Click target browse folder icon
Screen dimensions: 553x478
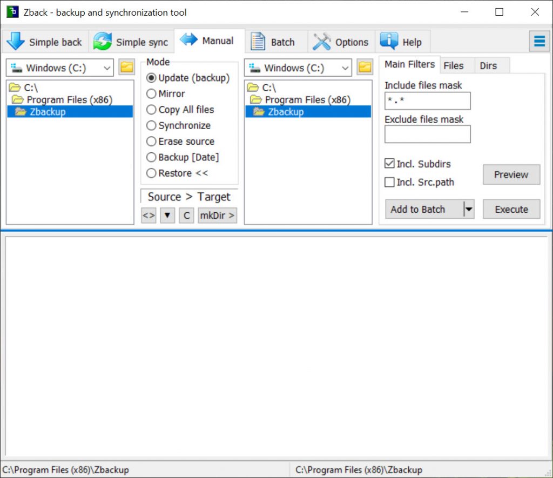tap(365, 67)
